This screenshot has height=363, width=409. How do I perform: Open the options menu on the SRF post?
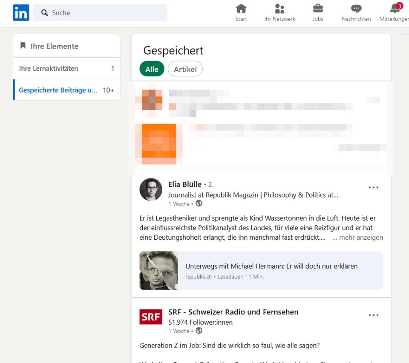[x=374, y=315]
